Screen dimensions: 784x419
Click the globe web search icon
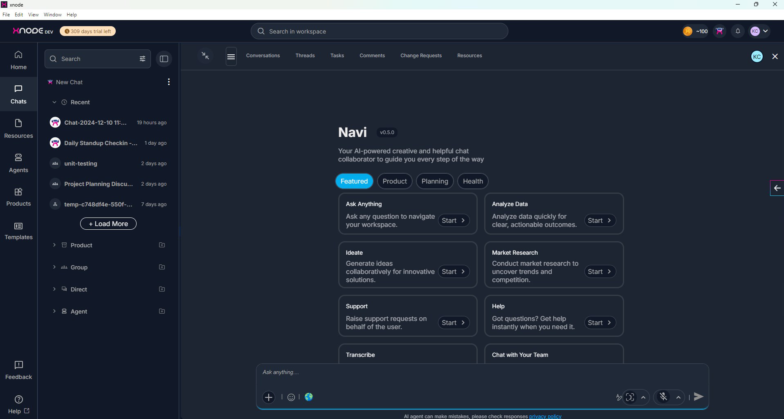tap(309, 397)
